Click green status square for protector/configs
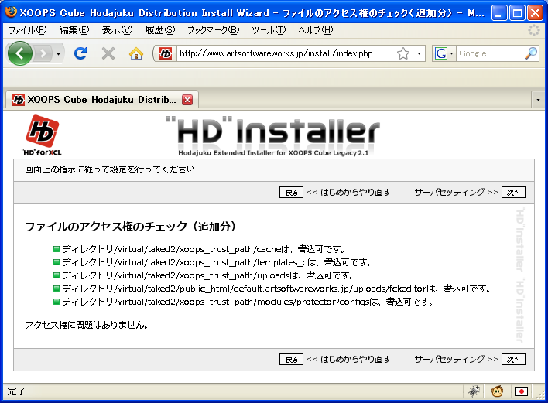Viewport: 548px width, 403px height. (57, 302)
